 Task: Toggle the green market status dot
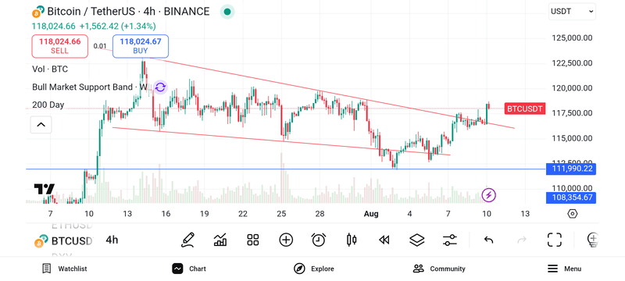tap(227, 12)
